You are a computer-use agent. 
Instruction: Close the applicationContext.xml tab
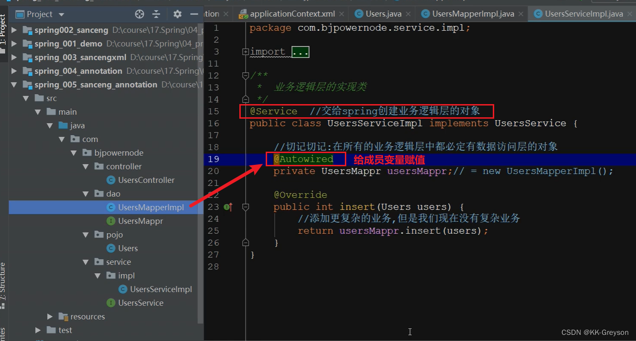[342, 14]
